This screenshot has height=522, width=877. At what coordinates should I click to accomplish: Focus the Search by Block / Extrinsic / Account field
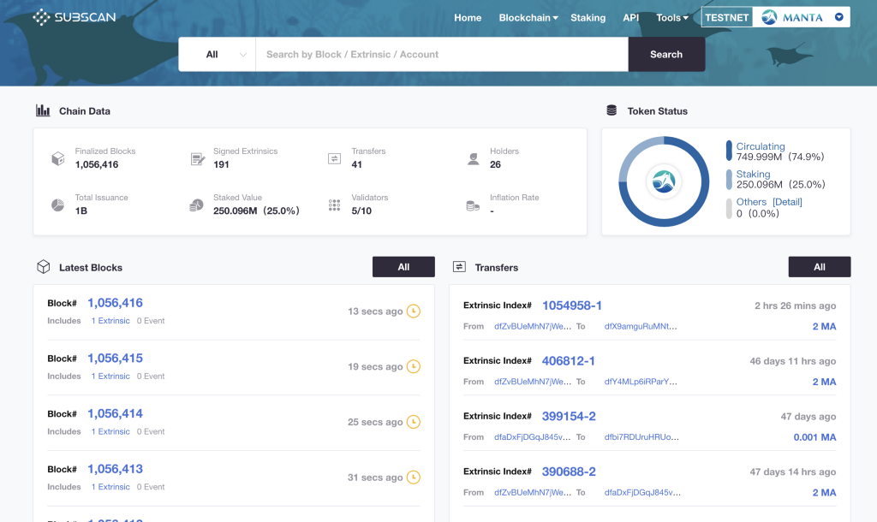point(442,54)
